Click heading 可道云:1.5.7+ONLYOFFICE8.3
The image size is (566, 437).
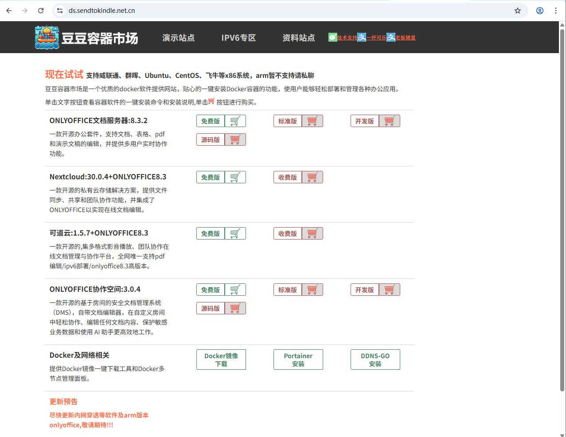[99, 233]
